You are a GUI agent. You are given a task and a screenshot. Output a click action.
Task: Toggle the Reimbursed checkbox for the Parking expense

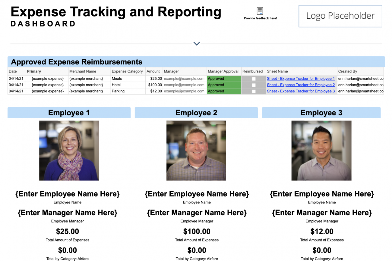(x=254, y=91)
